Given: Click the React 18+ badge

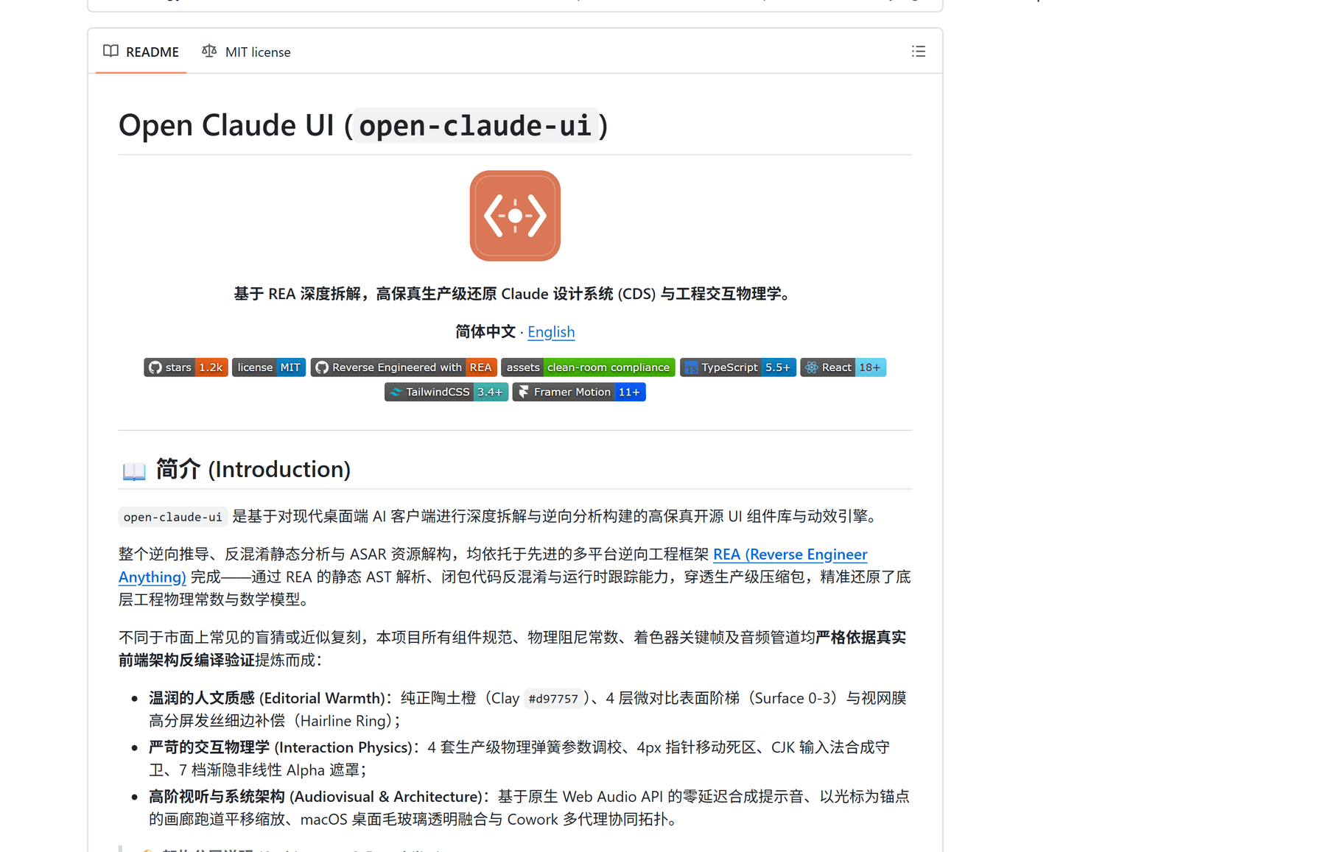Looking at the screenshot, I should coord(843,367).
